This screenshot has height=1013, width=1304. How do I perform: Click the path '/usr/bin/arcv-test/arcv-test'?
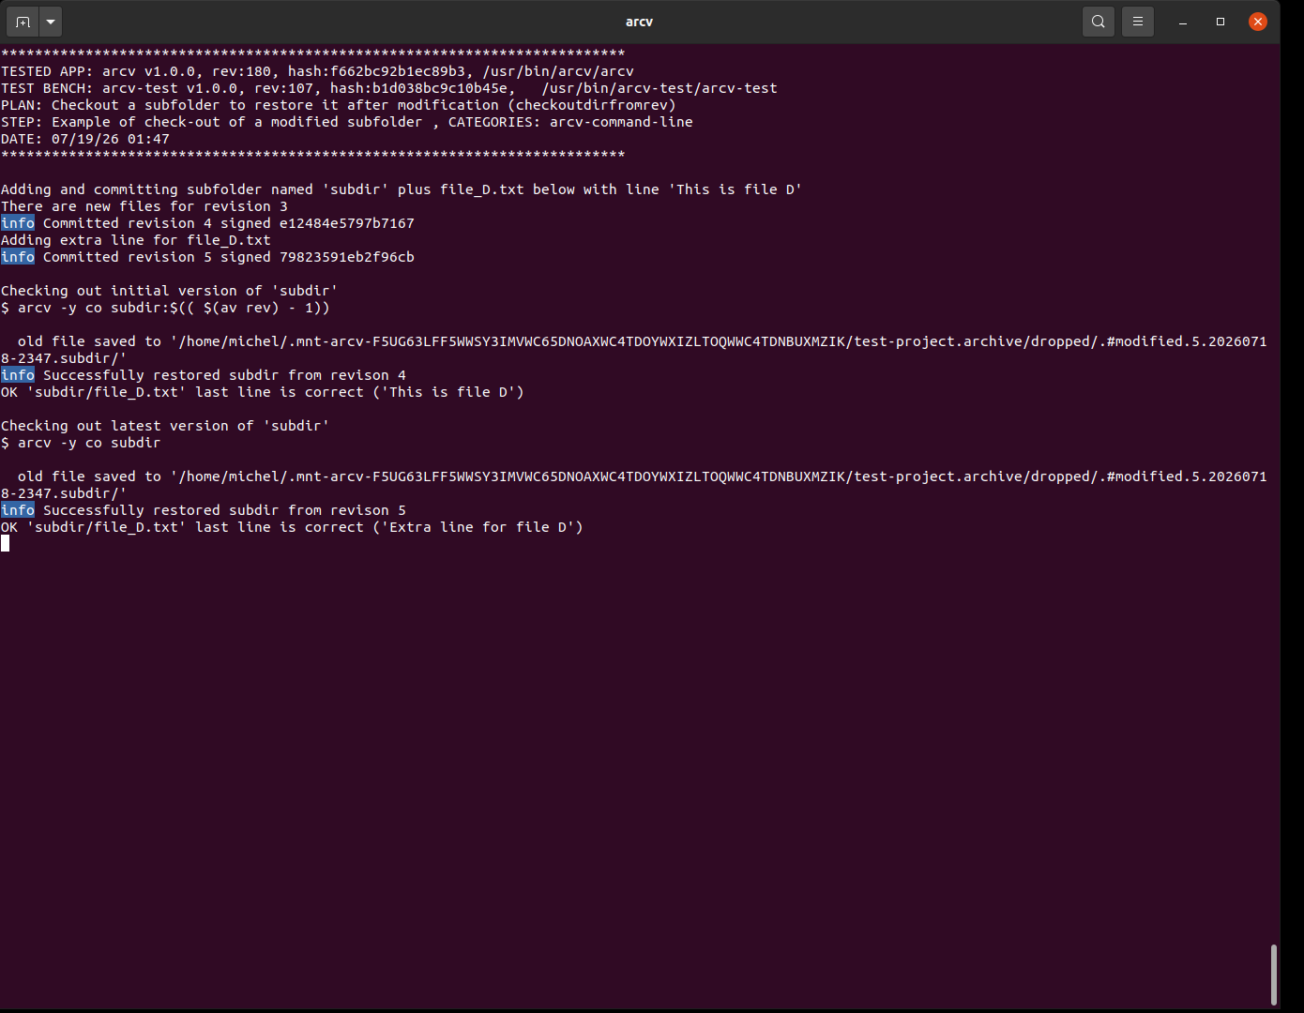[x=660, y=88]
